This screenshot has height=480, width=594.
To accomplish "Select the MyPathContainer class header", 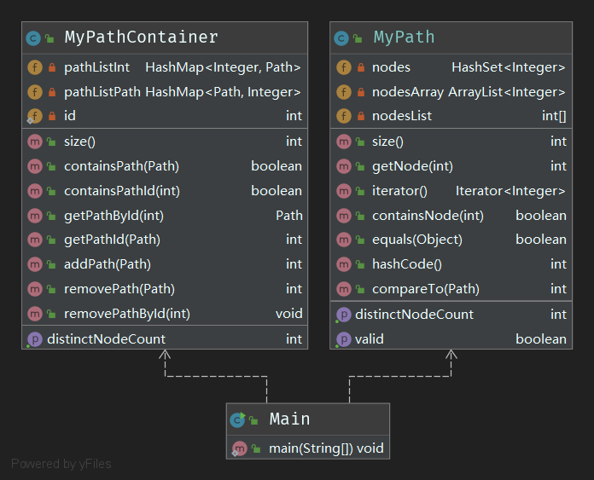I will [x=165, y=38].
